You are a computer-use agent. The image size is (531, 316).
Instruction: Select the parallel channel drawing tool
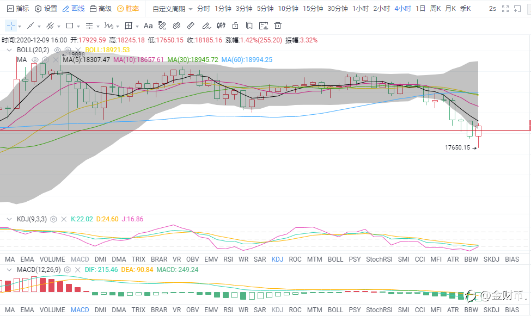[50, 26]
